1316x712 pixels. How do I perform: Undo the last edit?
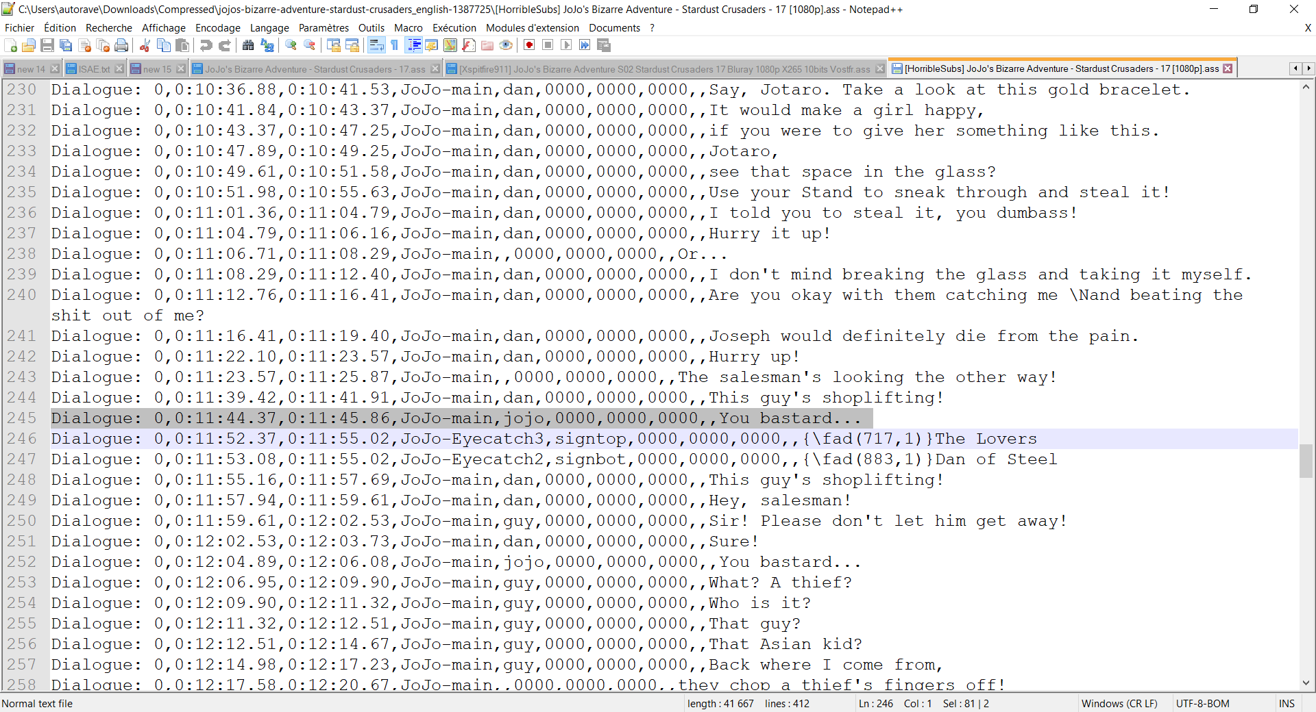click(x=206, y=45)
